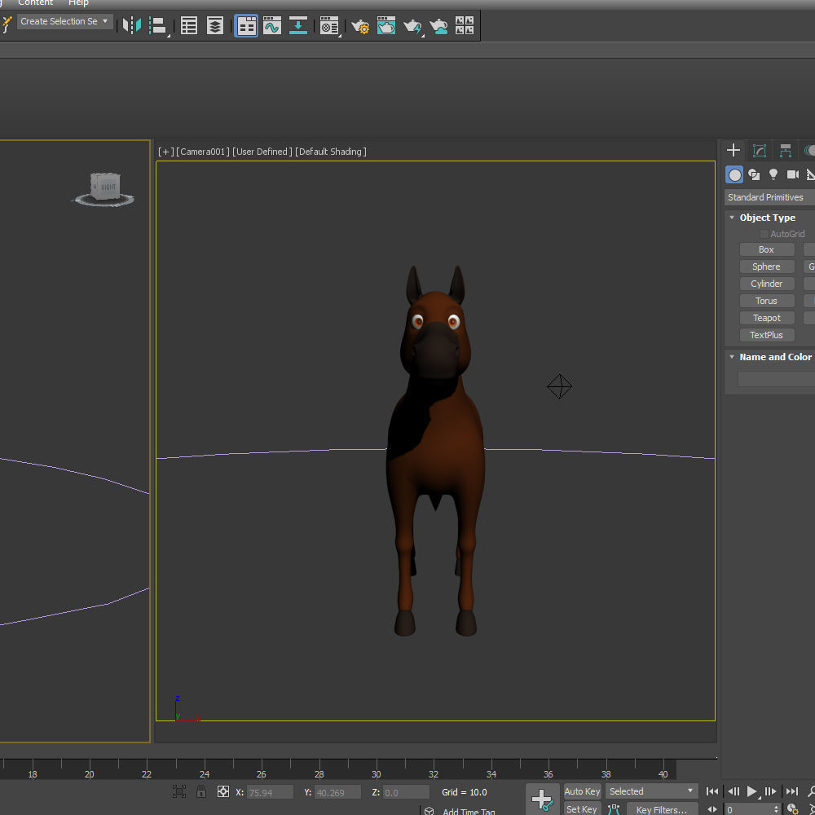This screenshot has height=815, width=815.
Task: Switch to the Create command panel tab
Action: tap(733, 150)
